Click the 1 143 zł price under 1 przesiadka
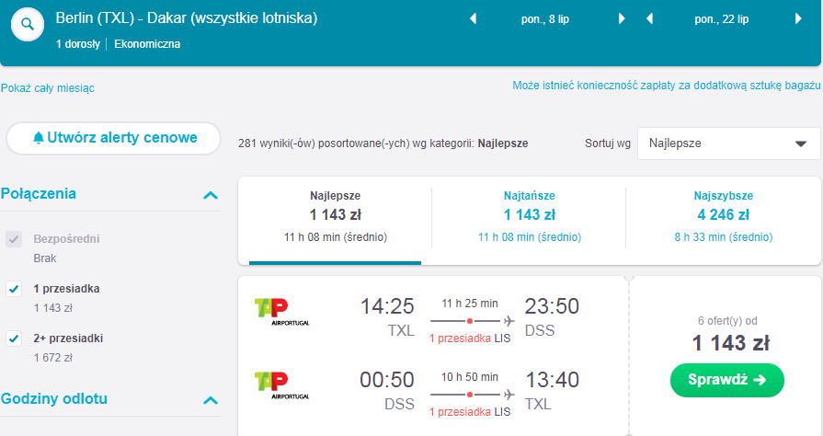 (x=53, y=308)
